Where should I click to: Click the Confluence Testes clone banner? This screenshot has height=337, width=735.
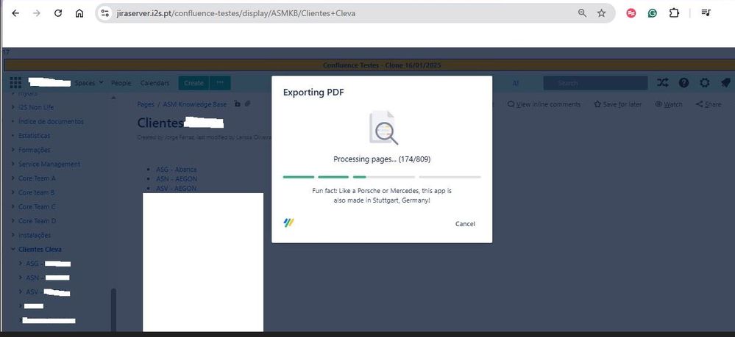point(368,65)
